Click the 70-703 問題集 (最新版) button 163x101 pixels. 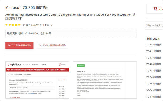52,45
